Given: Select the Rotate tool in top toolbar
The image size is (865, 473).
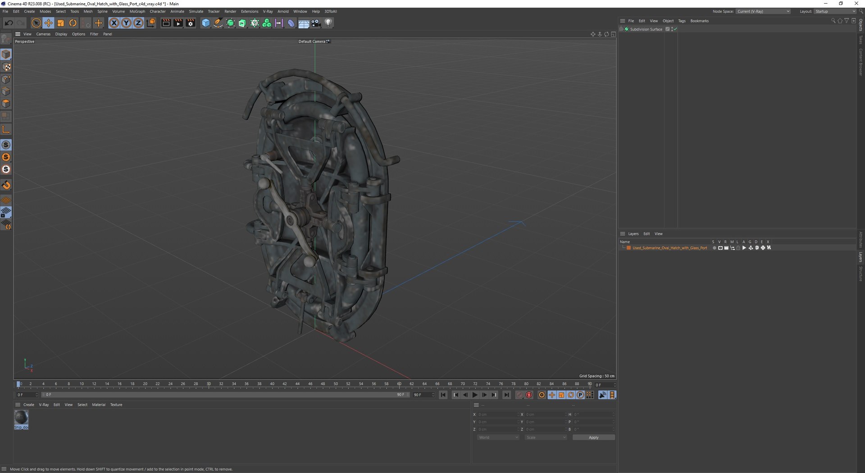Looking at the screenshot, I should pyautogui.click(x=73, y=23).
